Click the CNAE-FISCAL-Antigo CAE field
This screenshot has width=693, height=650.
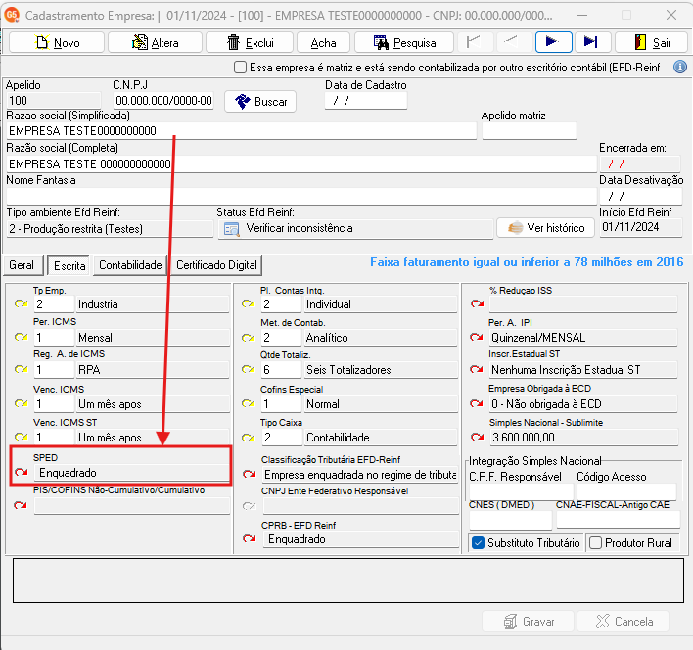click(618, 519)
